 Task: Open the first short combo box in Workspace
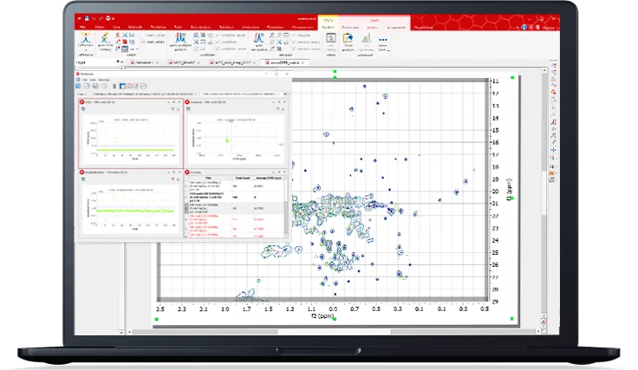point(81,94)
